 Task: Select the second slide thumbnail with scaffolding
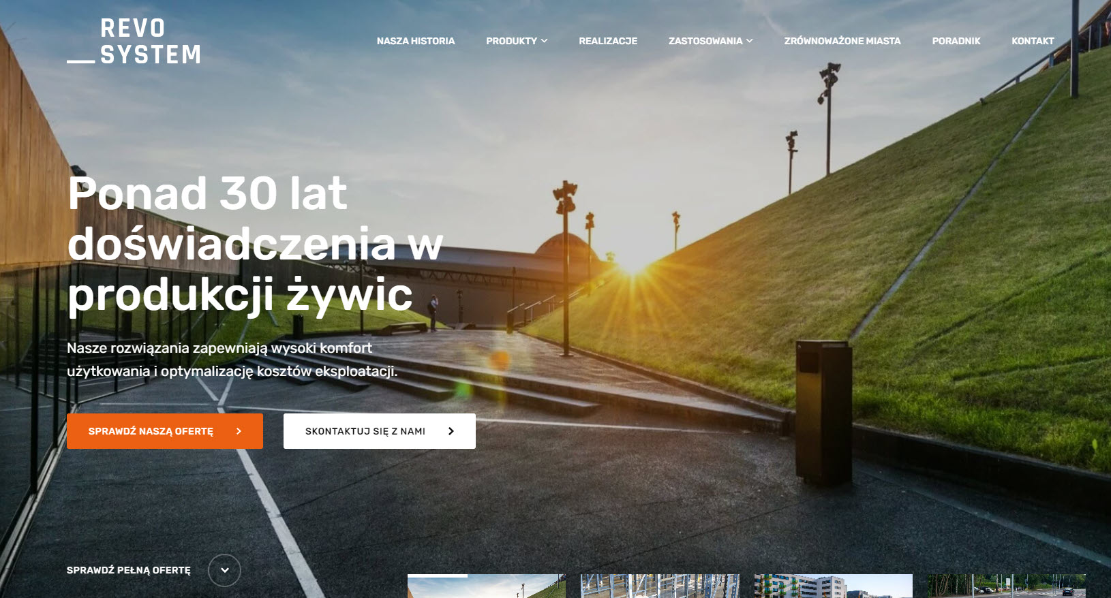660,586
